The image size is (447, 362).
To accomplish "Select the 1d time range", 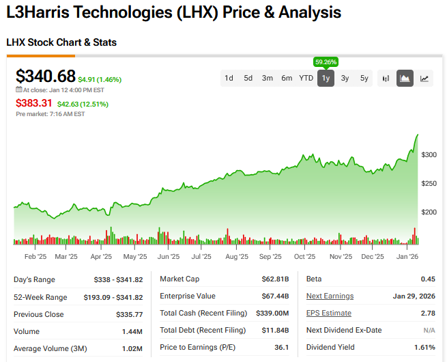I will click(229, 78).
